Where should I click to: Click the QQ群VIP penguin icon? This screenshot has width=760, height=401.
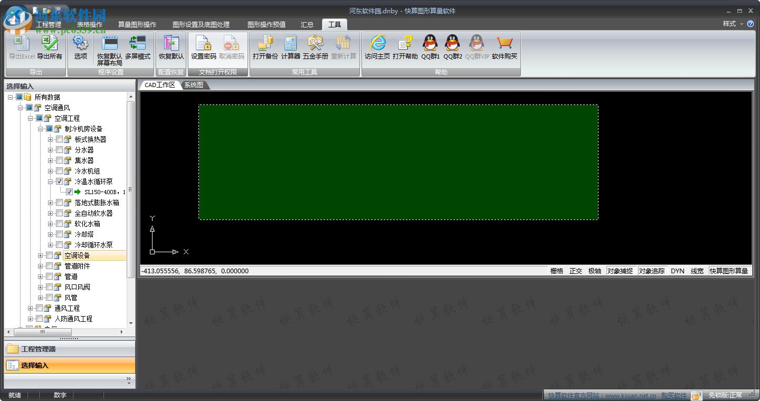click(x=477, y=43)
